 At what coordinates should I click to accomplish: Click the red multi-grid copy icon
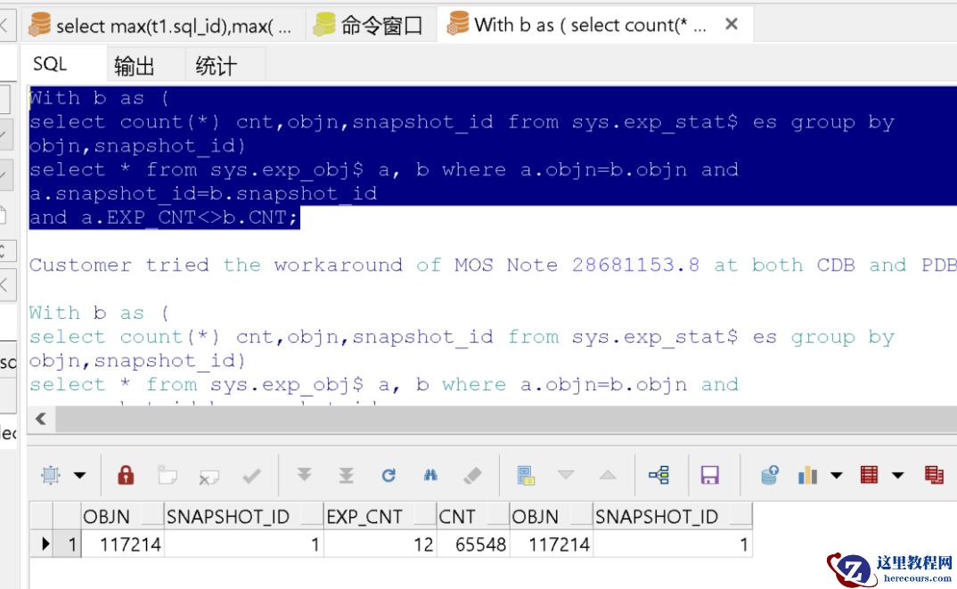pos(934,475)
